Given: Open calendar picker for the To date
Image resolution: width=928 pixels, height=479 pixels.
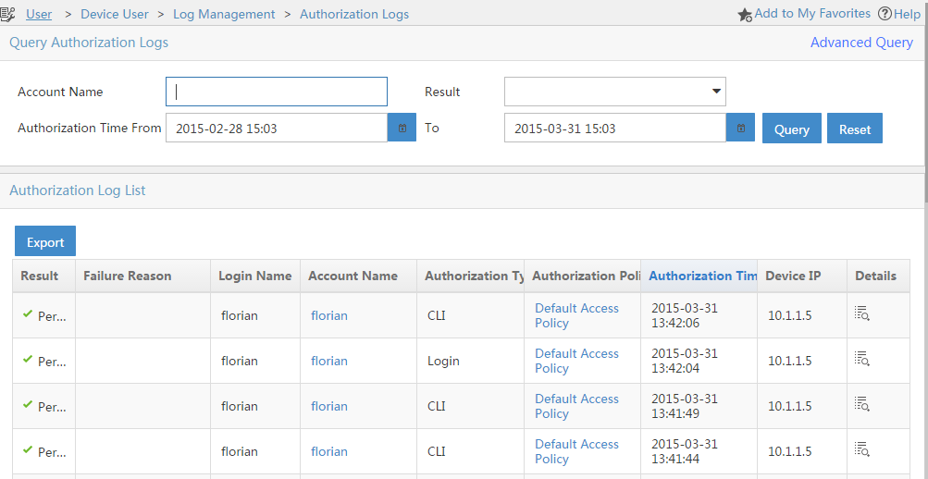Looking at the screenshot, I should click(741, 129).
